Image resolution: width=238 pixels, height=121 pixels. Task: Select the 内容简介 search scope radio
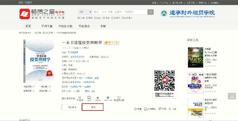tap(123, 18)
